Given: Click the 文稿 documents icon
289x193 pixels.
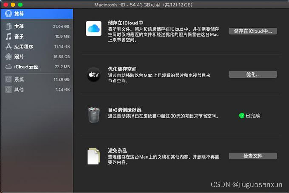Looking at the screenshot, I should click(8, 26).
